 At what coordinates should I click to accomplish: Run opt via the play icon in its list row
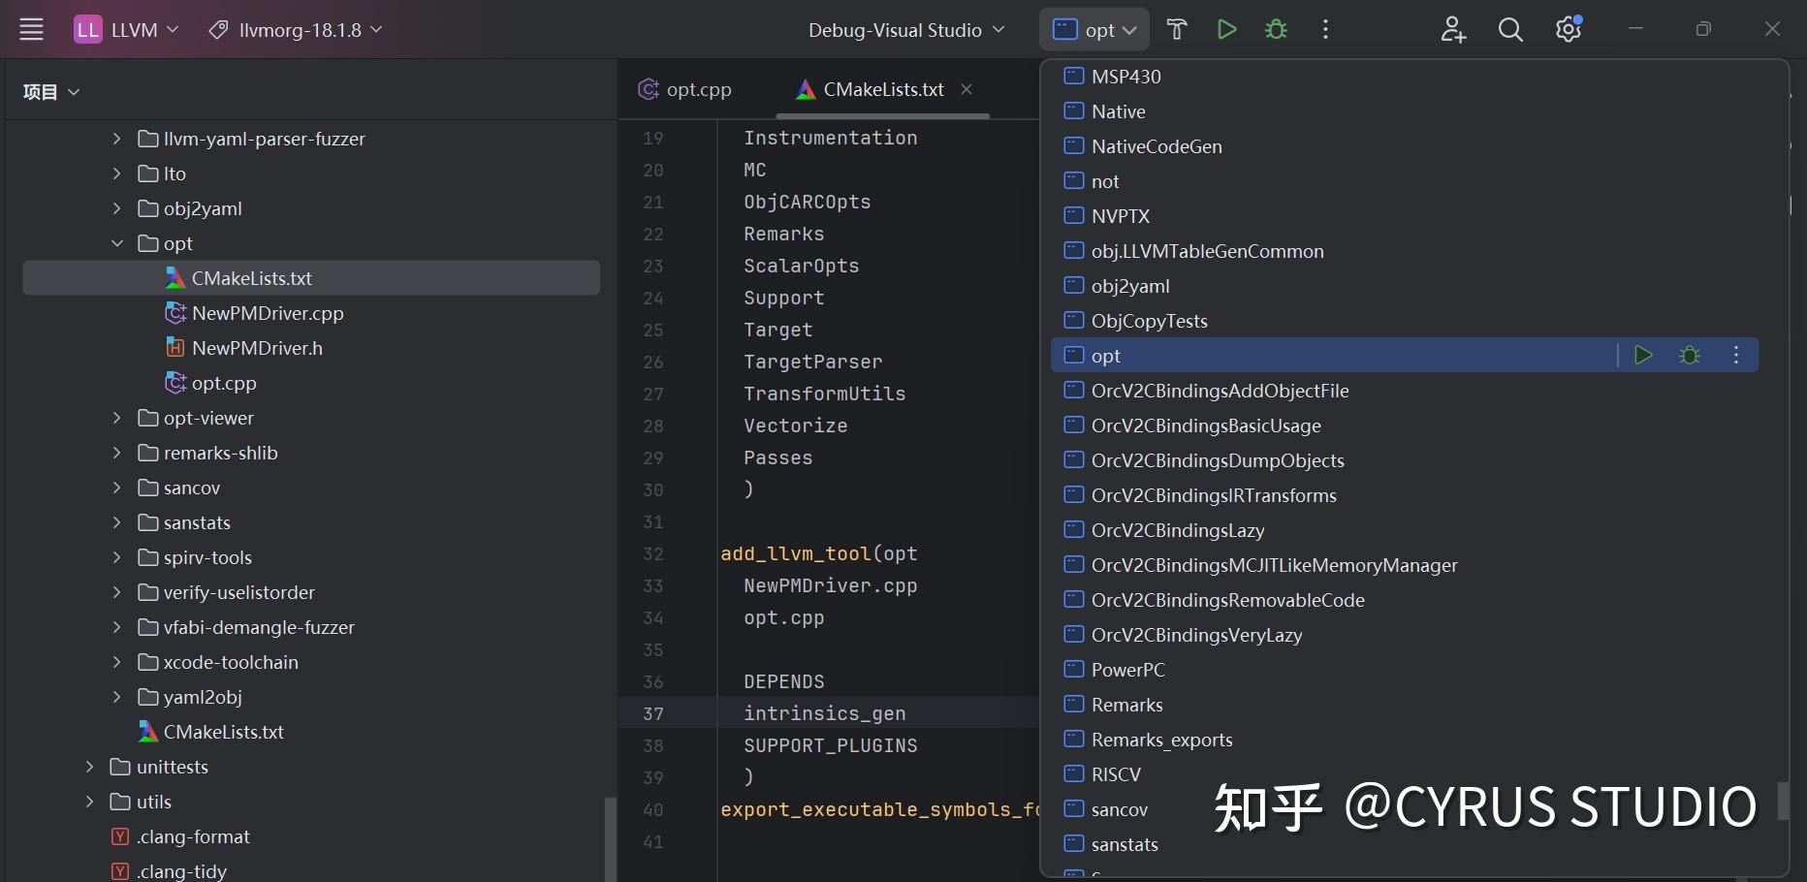point(1643,355)
